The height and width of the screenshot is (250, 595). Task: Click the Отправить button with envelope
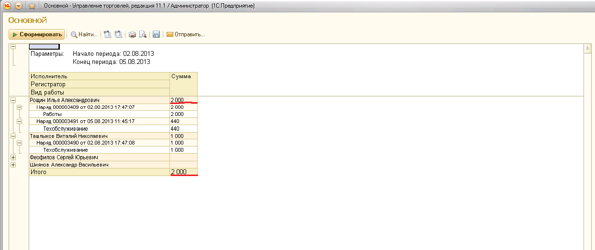point(185,34)
